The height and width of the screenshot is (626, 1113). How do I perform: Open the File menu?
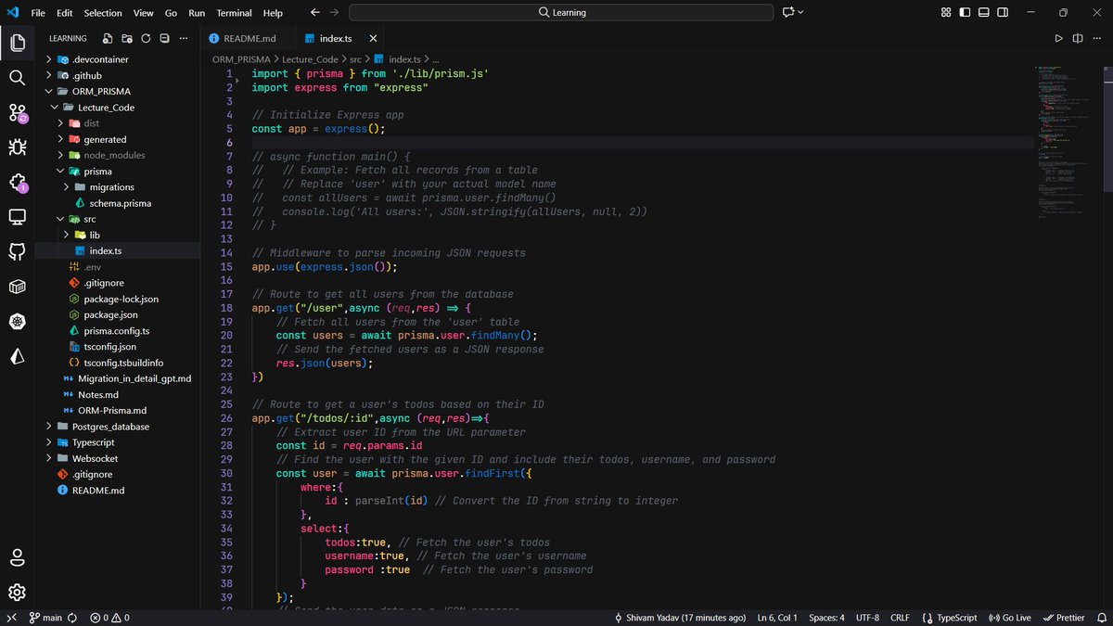(x=38, y=13)
